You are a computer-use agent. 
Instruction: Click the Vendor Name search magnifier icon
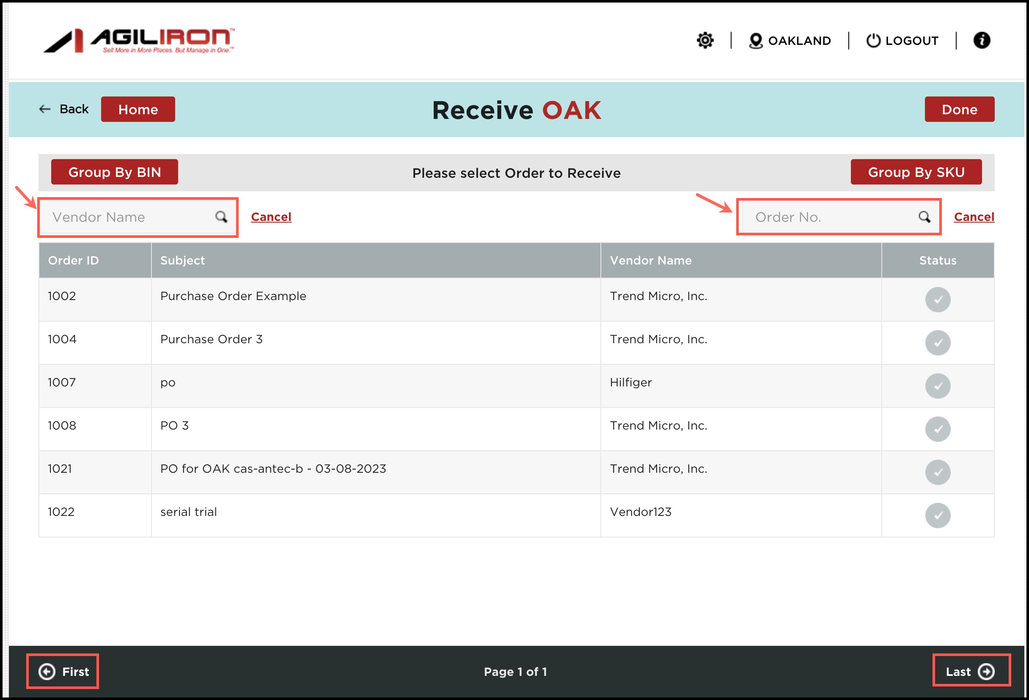[x=221, y=217]
